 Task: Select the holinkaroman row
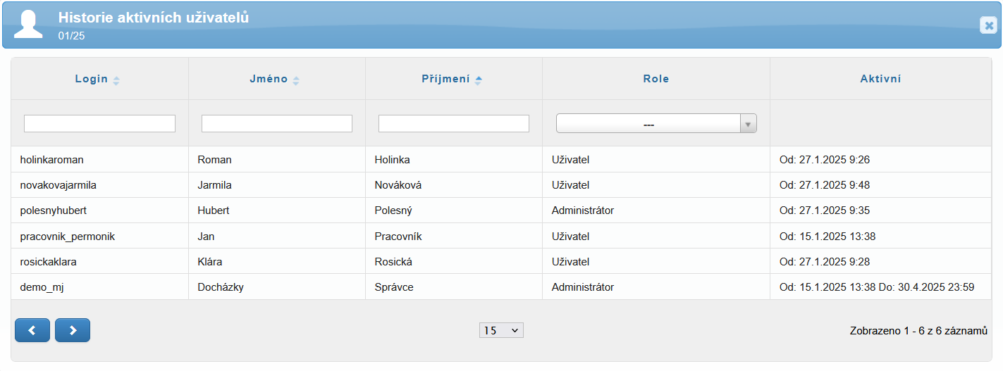[52, 160]
